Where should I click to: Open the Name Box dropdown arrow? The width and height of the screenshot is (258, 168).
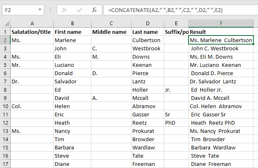(x=39, y=9)
